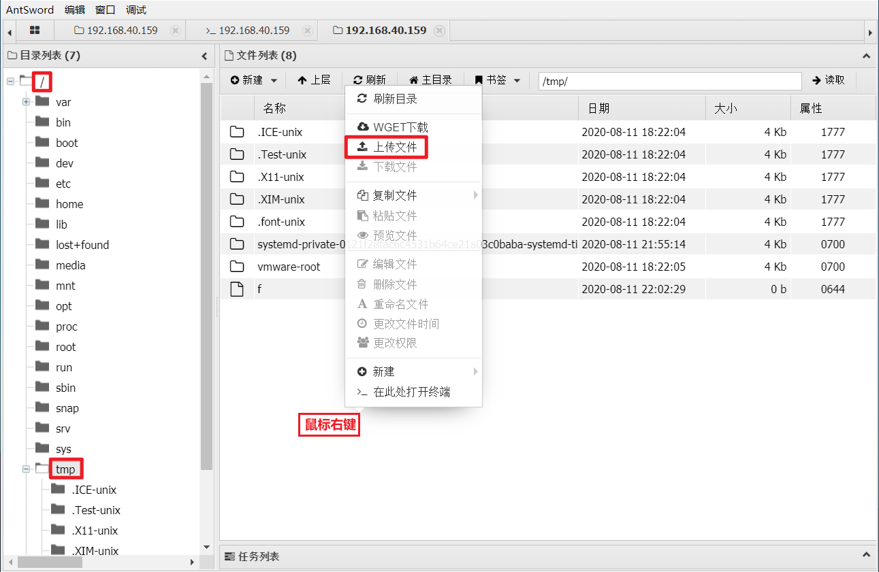
Task: Select the systemd-private folder row
Action: (548, 244)
